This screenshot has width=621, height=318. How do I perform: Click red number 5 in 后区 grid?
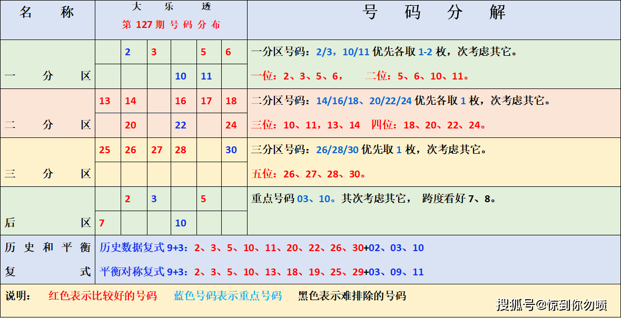click(203, 199)
